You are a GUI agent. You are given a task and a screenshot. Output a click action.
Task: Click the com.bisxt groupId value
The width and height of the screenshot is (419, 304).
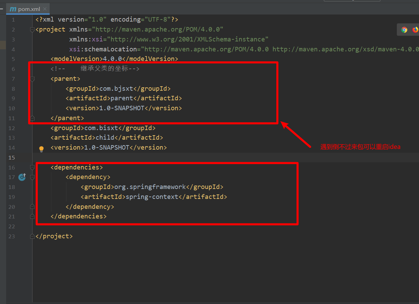pos(101,128)
